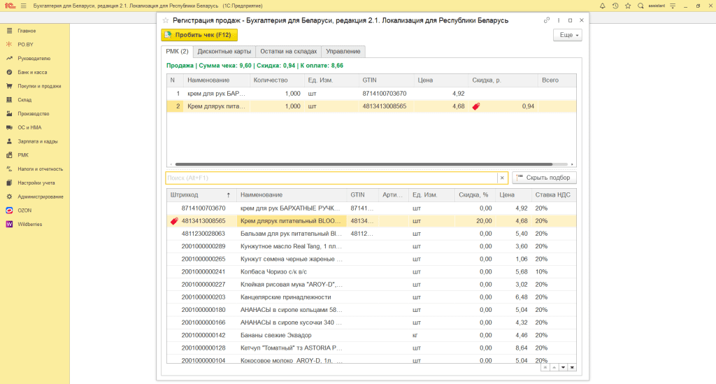716x384 pixels.
Task: Click scroll-down arrow below product list
Action: tap(563, 367)
